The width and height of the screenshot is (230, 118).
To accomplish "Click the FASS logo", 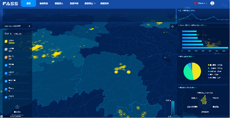I will (x=10, y=3).
